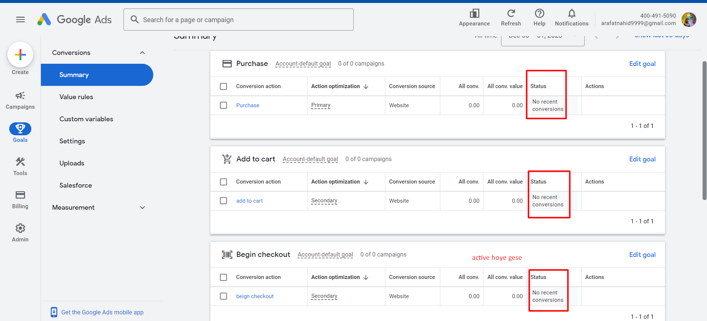Open the account profile avatar
The width and height of the screenshot is (707, 321).
tap(689, 20)
